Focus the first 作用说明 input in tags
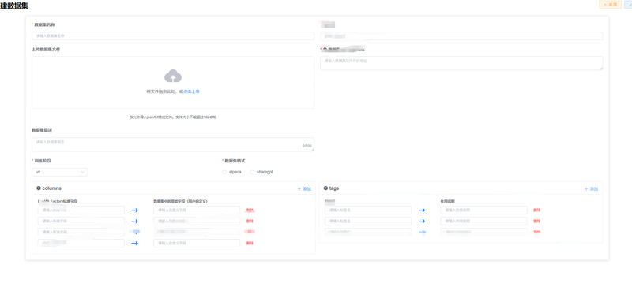Image resolution: width=632 pixels, height=294 pixels. 483,210
